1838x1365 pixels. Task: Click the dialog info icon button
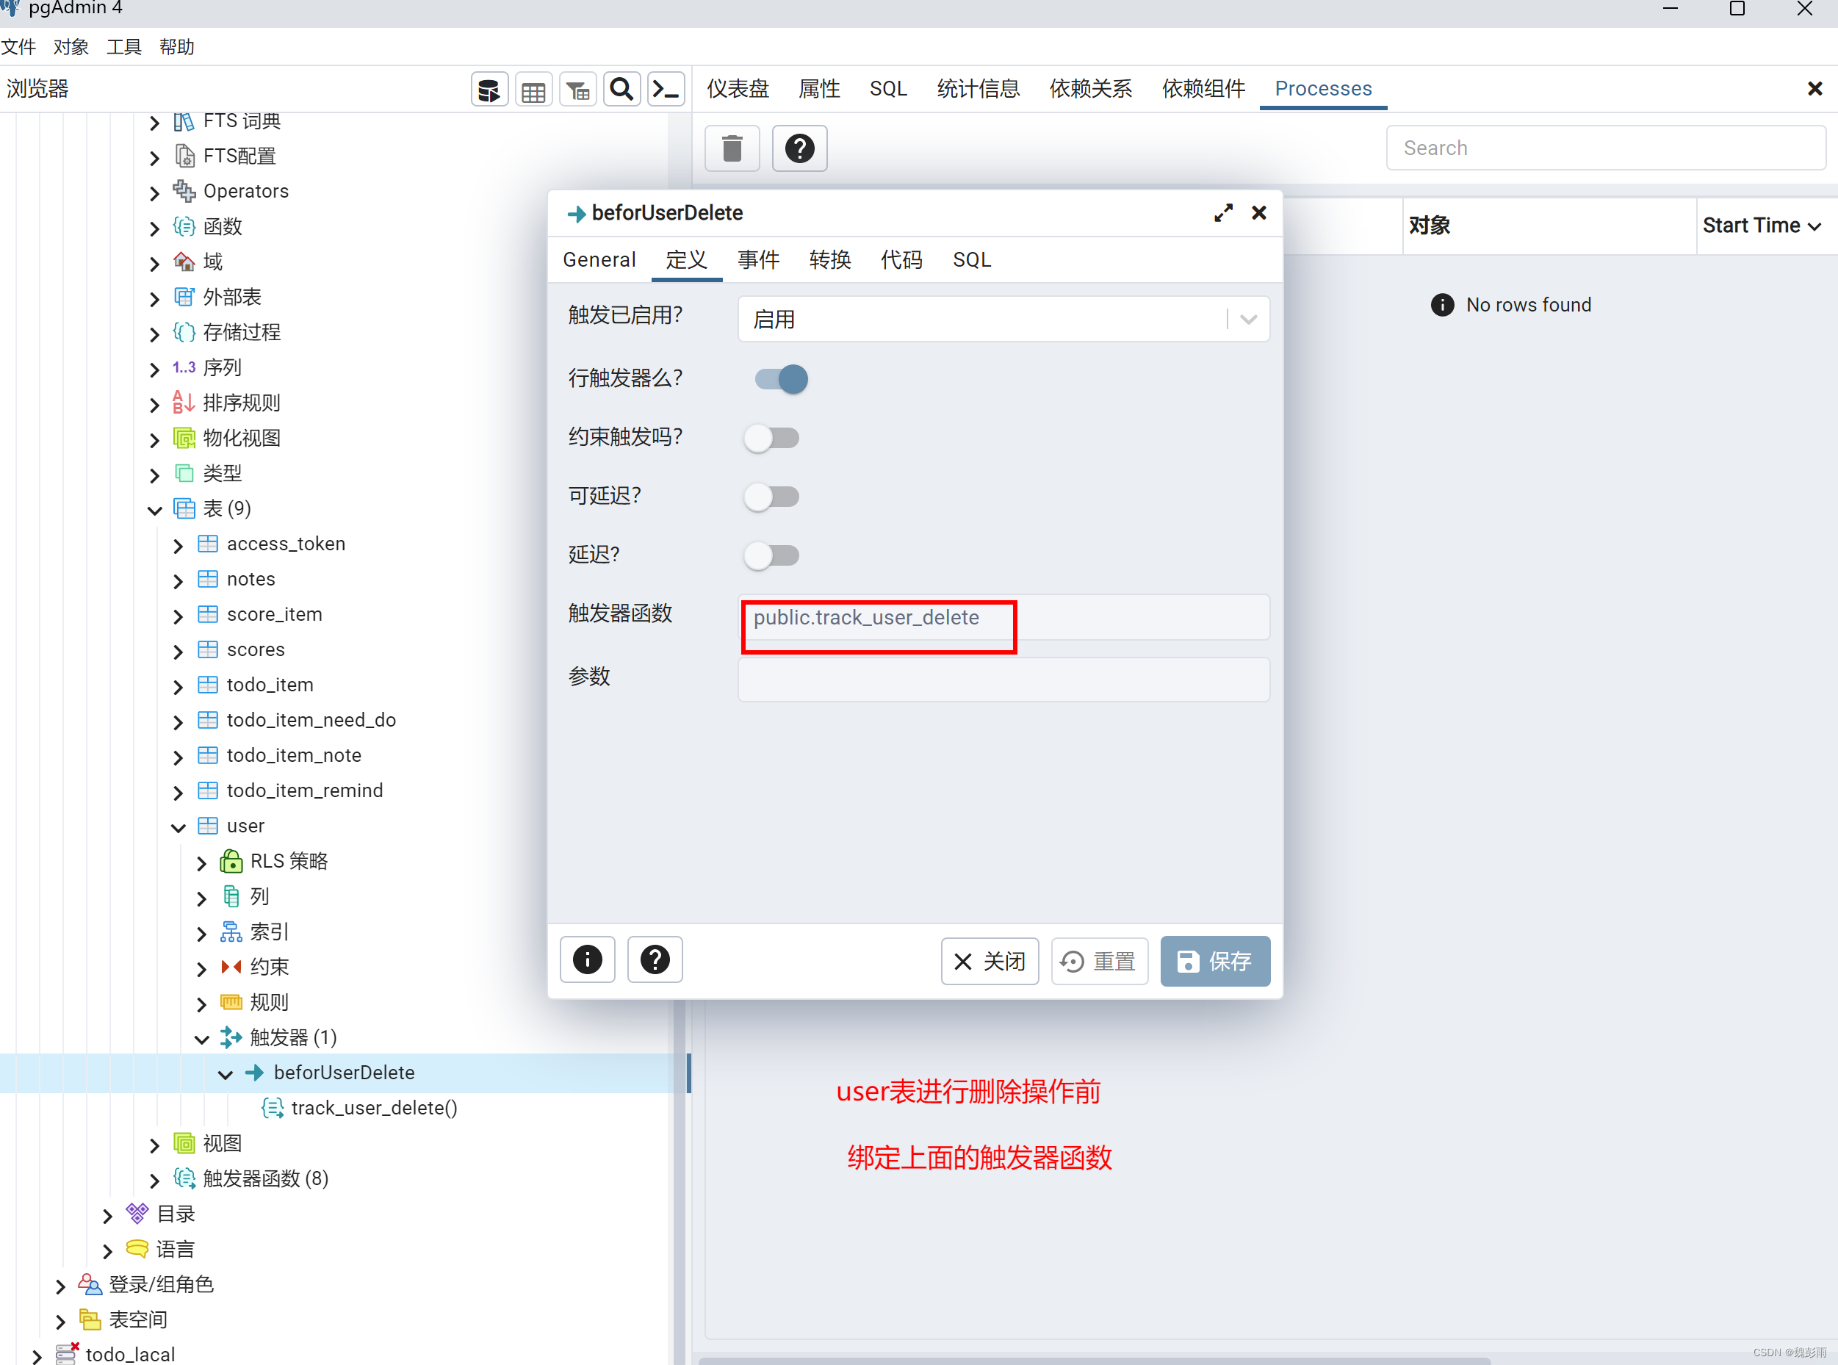click(x=588, y=960)
